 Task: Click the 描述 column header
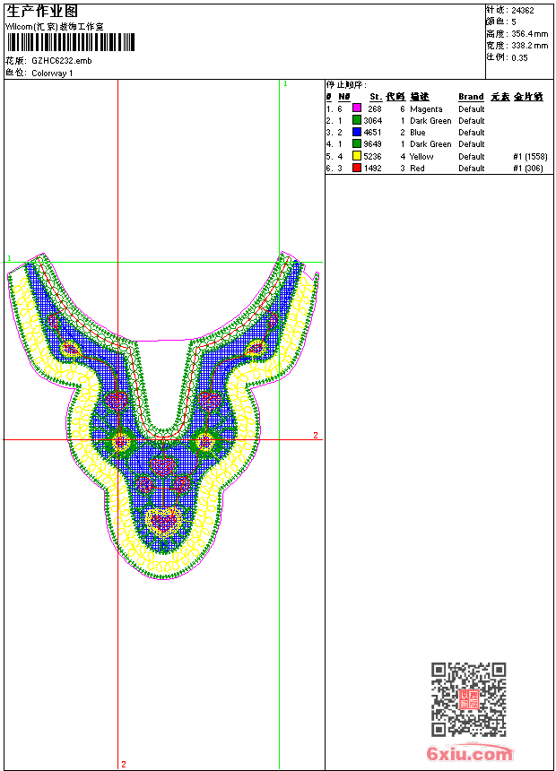[420, 97]
